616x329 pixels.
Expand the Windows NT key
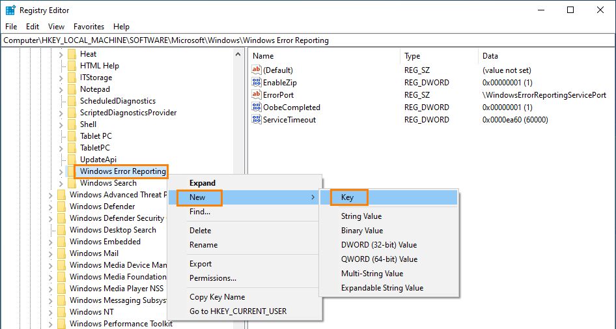(50, 313)
